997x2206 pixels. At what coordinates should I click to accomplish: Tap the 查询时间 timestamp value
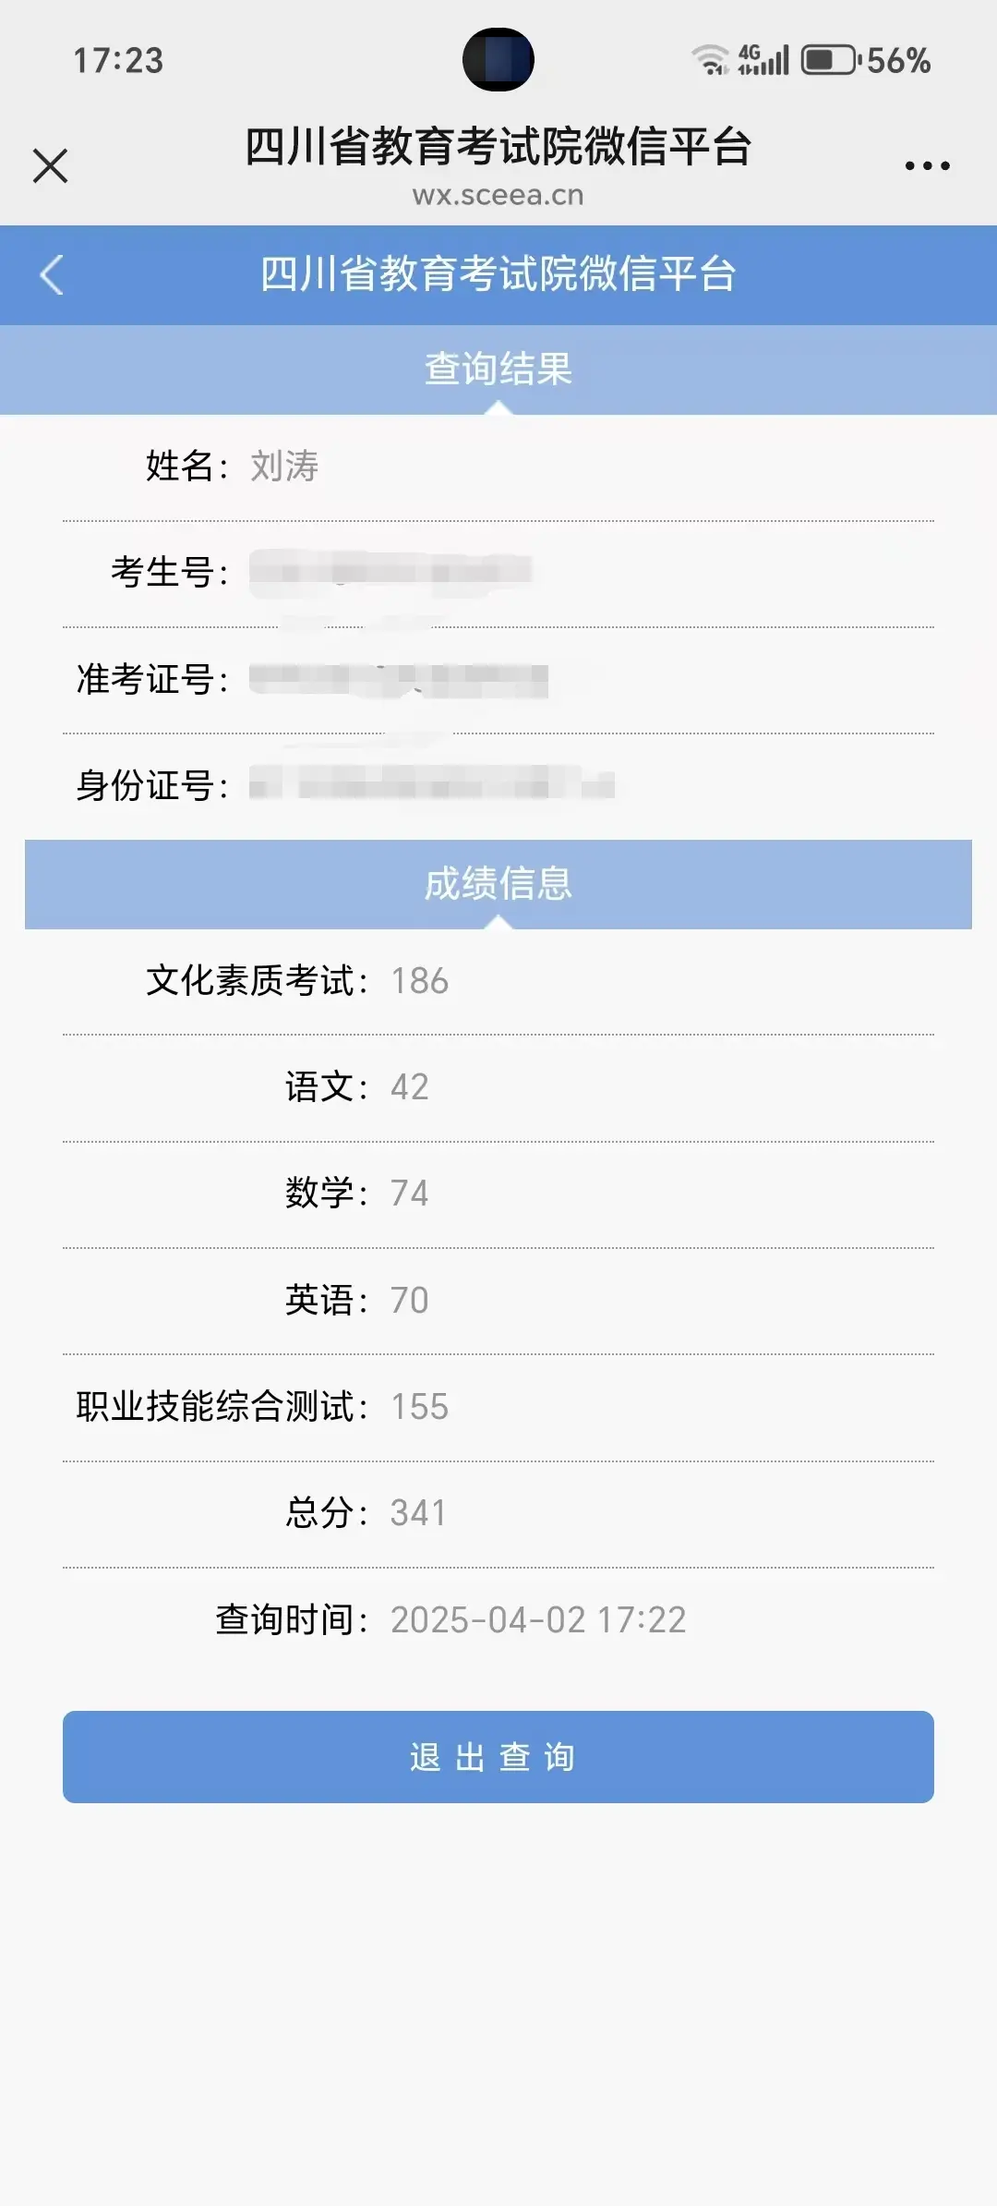click(538, 1620)
